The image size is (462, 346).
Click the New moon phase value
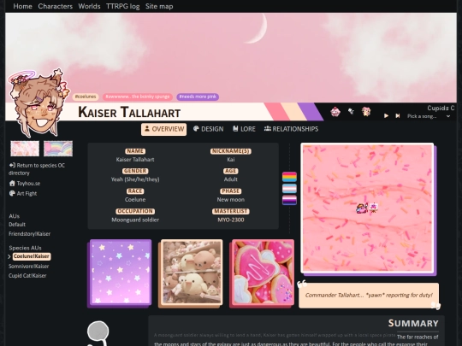(231, 200)
